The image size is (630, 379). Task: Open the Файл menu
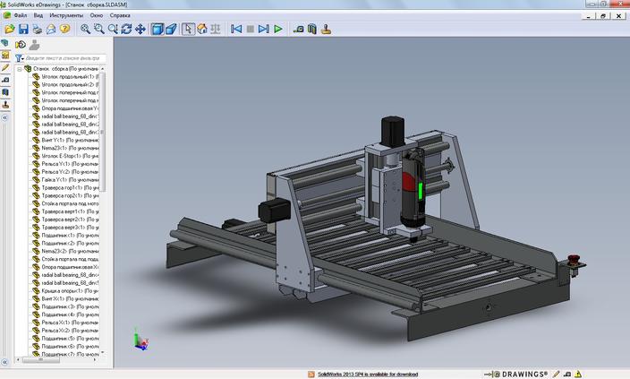[20, 15]
